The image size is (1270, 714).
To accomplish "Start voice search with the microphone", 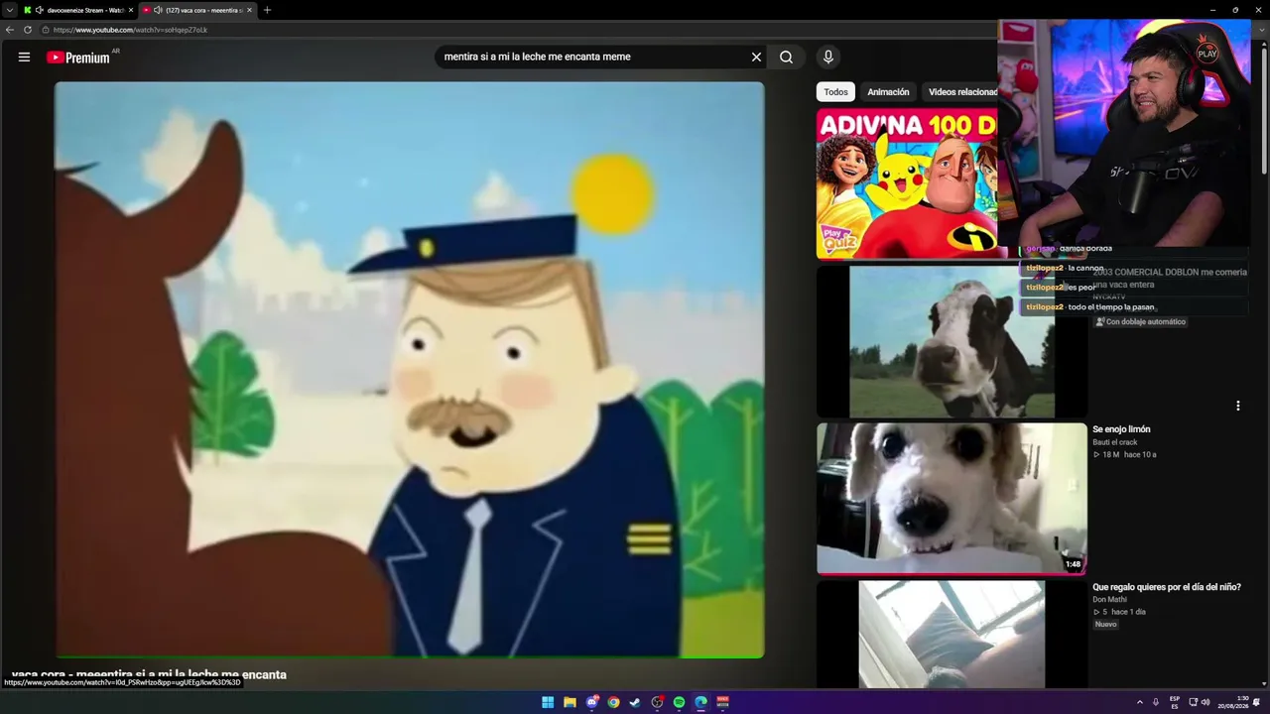I will (x=827, y=58).
